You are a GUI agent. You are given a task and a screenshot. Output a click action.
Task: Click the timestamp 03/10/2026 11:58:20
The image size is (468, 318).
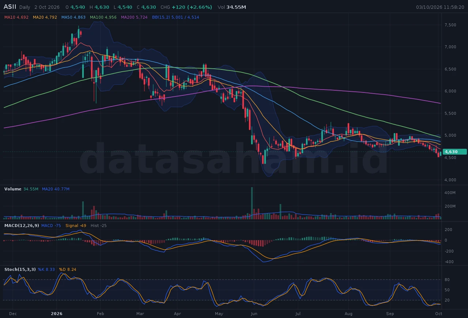[440, 7]
